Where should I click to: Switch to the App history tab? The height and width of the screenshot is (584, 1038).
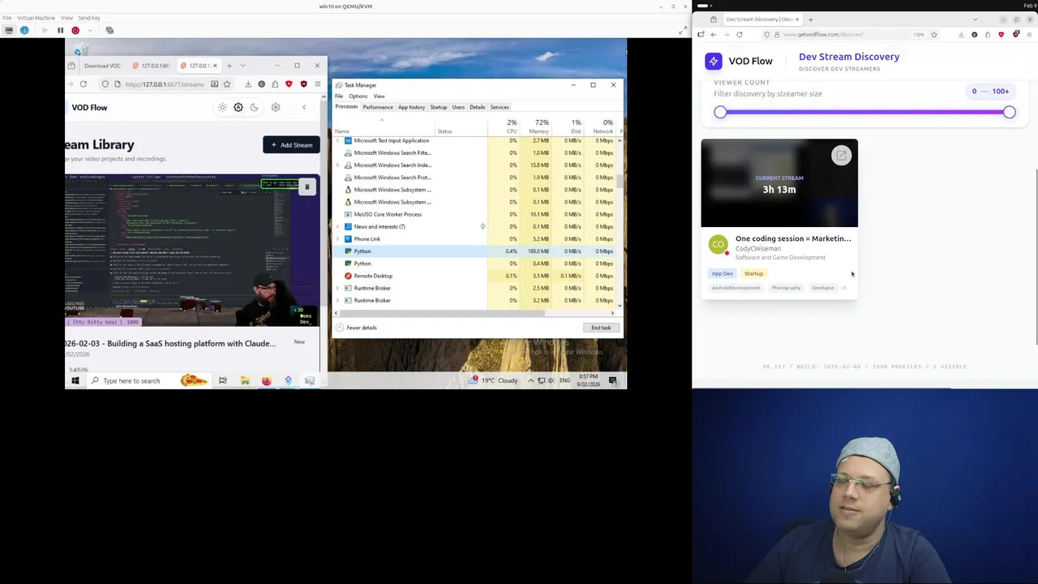point(411,107)
